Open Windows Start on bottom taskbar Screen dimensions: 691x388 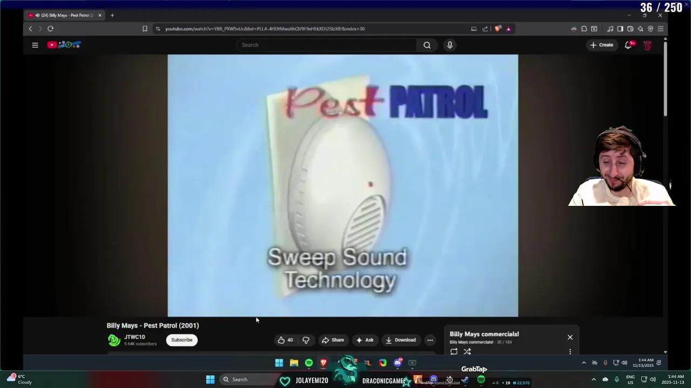click(x=210, y=379)
